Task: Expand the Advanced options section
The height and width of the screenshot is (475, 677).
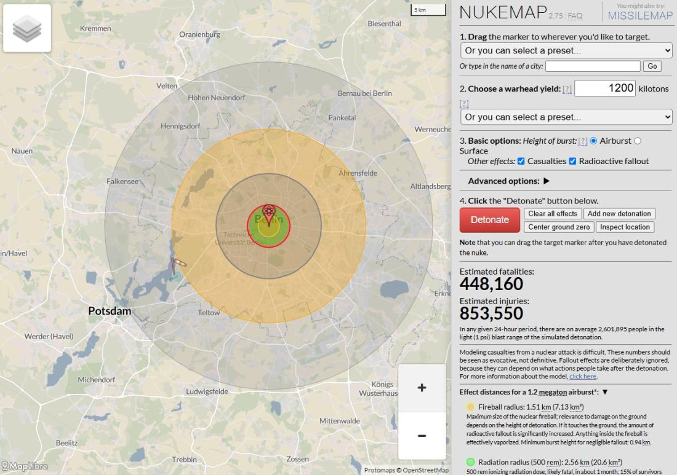Action: click(547, 181)
